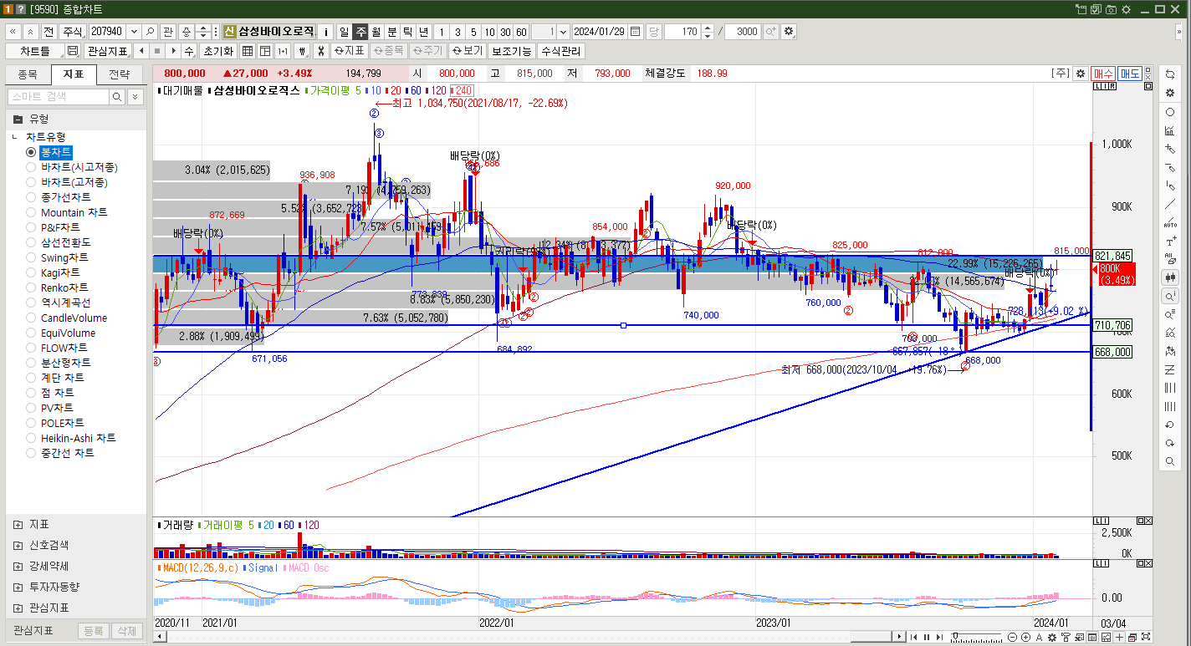Expand the 신호검색 tree section
The image size is (1191, 646).
click(x=18, y=545)
